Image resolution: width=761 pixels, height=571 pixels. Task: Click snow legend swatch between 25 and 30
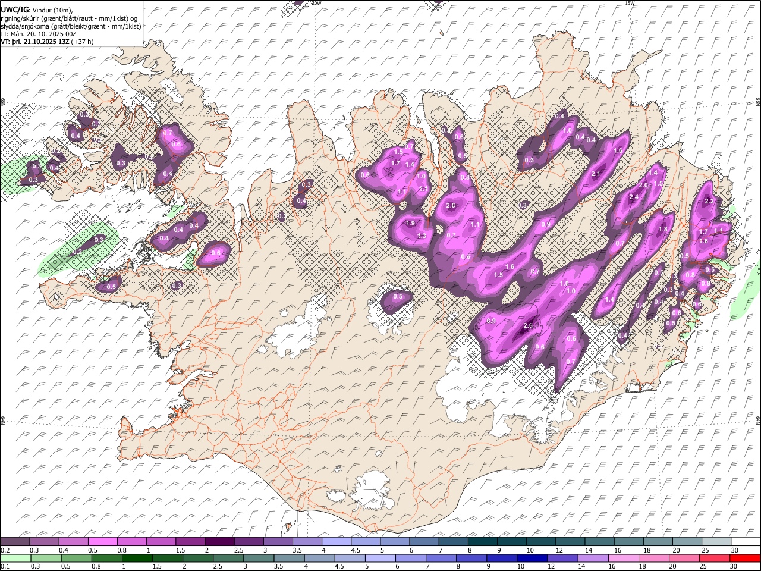pos(716,541)
